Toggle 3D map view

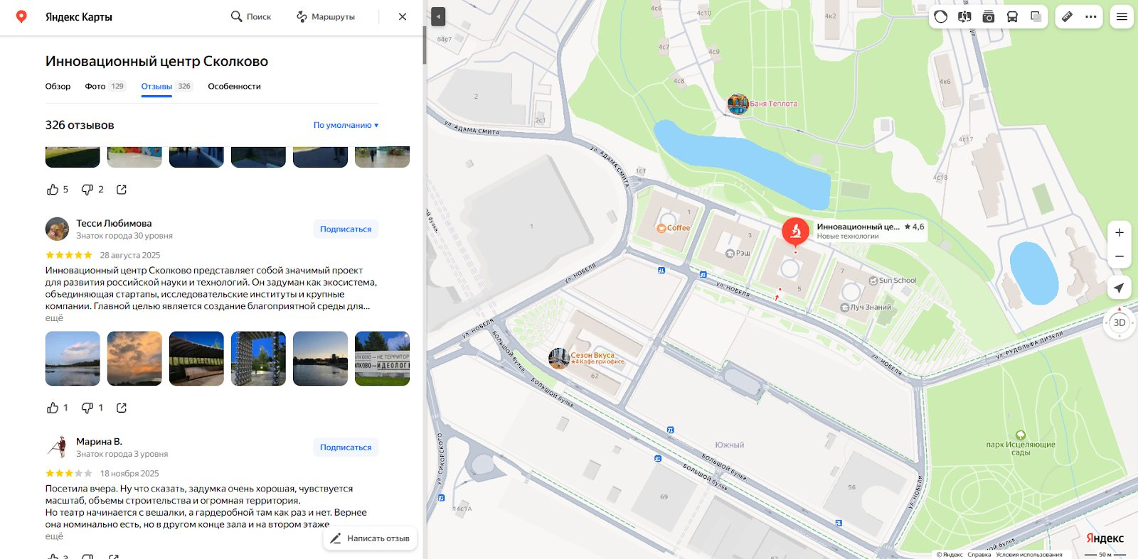1119,322
